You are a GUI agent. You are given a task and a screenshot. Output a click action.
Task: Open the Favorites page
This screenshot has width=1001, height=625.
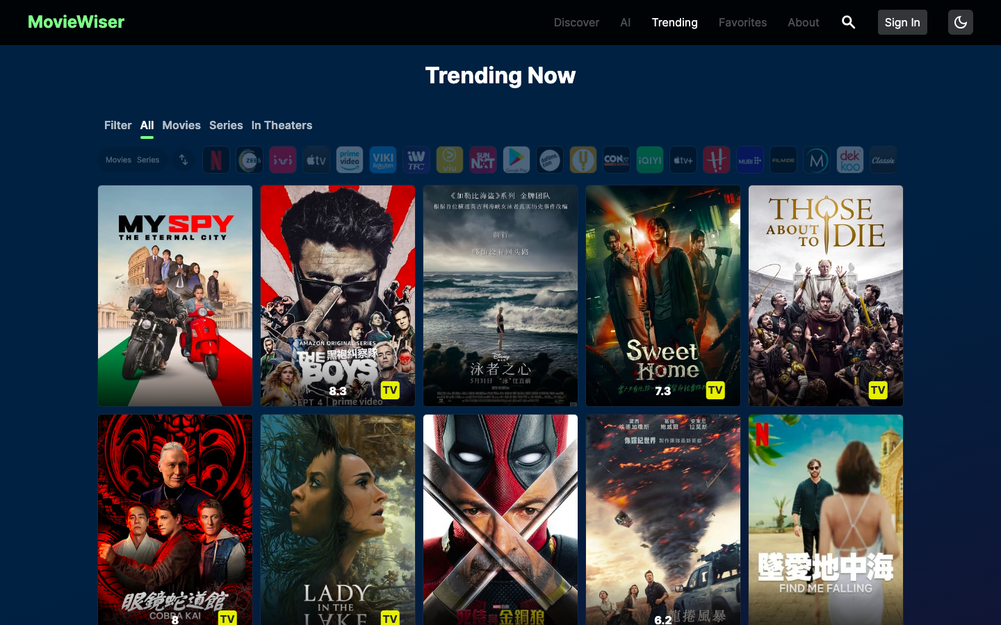742,22
